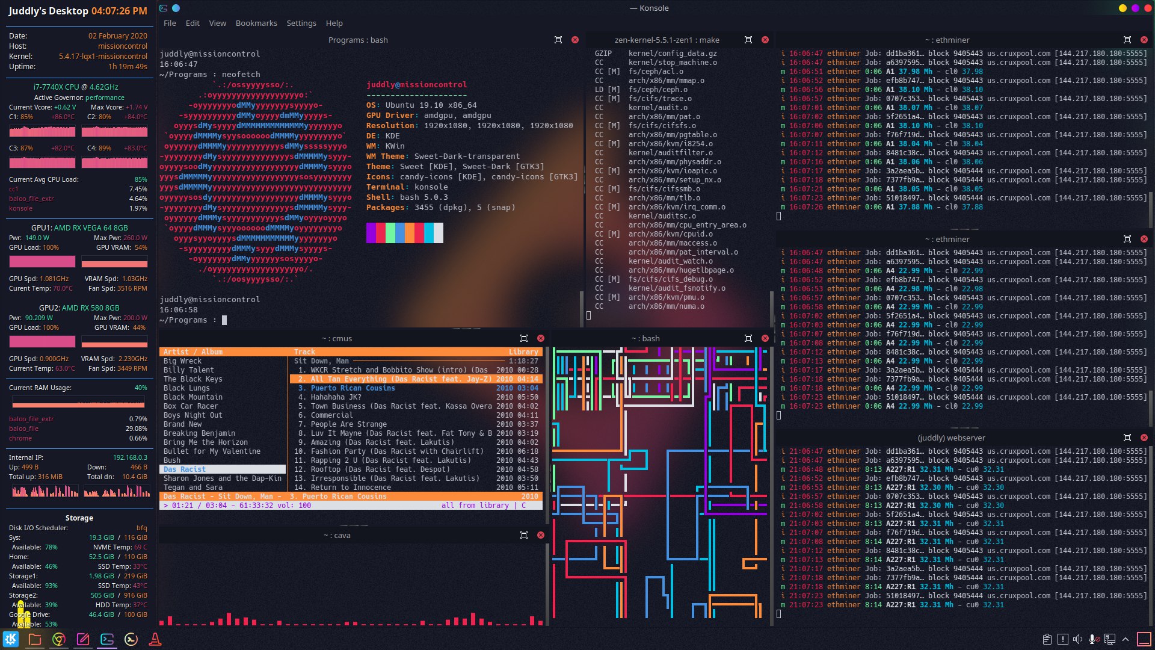1155x650 pixels.
Task: Expand the hidden system tray icons
Action: [1126, 639]
